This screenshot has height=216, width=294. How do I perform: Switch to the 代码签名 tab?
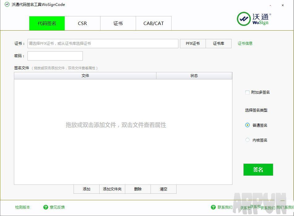point(47,23)
